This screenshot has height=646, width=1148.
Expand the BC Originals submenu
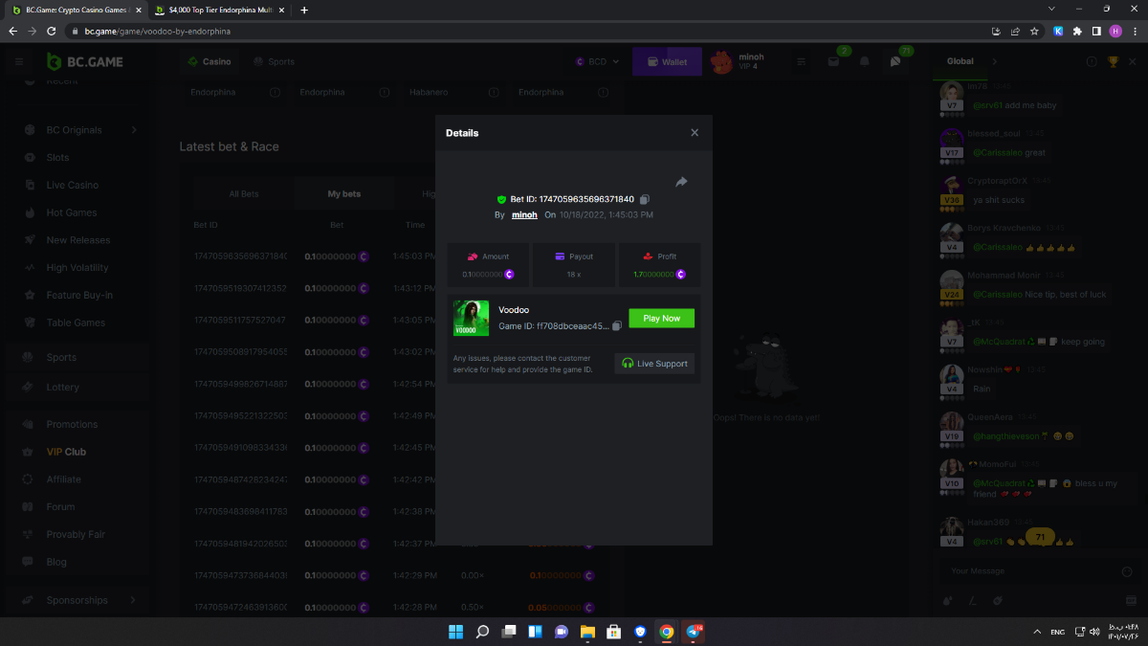click(x=134, y=130)
